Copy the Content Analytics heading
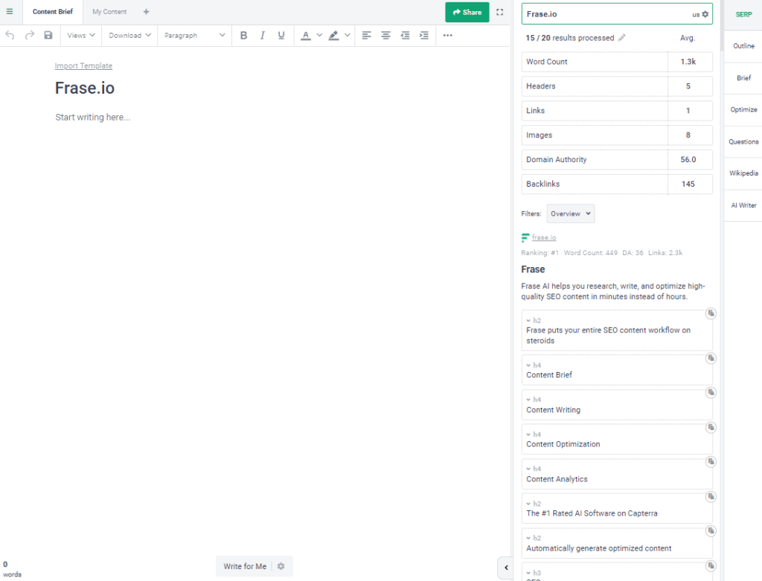 [x=711, y=461]
